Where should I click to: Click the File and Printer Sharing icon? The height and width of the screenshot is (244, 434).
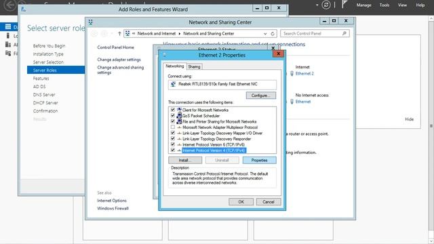(179, 121)
